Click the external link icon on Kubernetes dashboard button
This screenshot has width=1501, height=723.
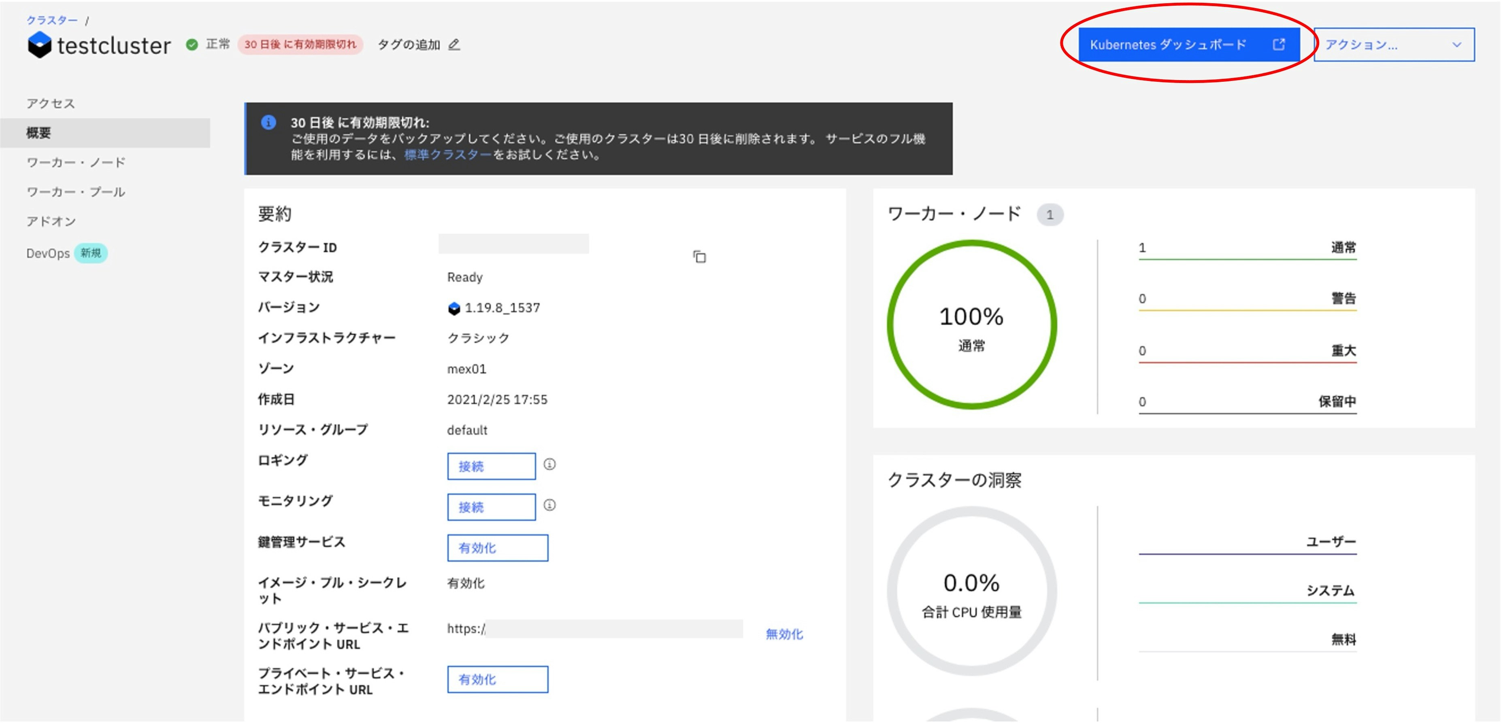pos(1280,44)
